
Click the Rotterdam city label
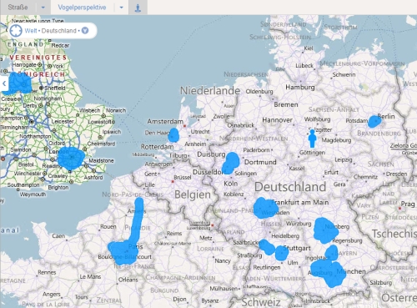[x=157, y=147]
